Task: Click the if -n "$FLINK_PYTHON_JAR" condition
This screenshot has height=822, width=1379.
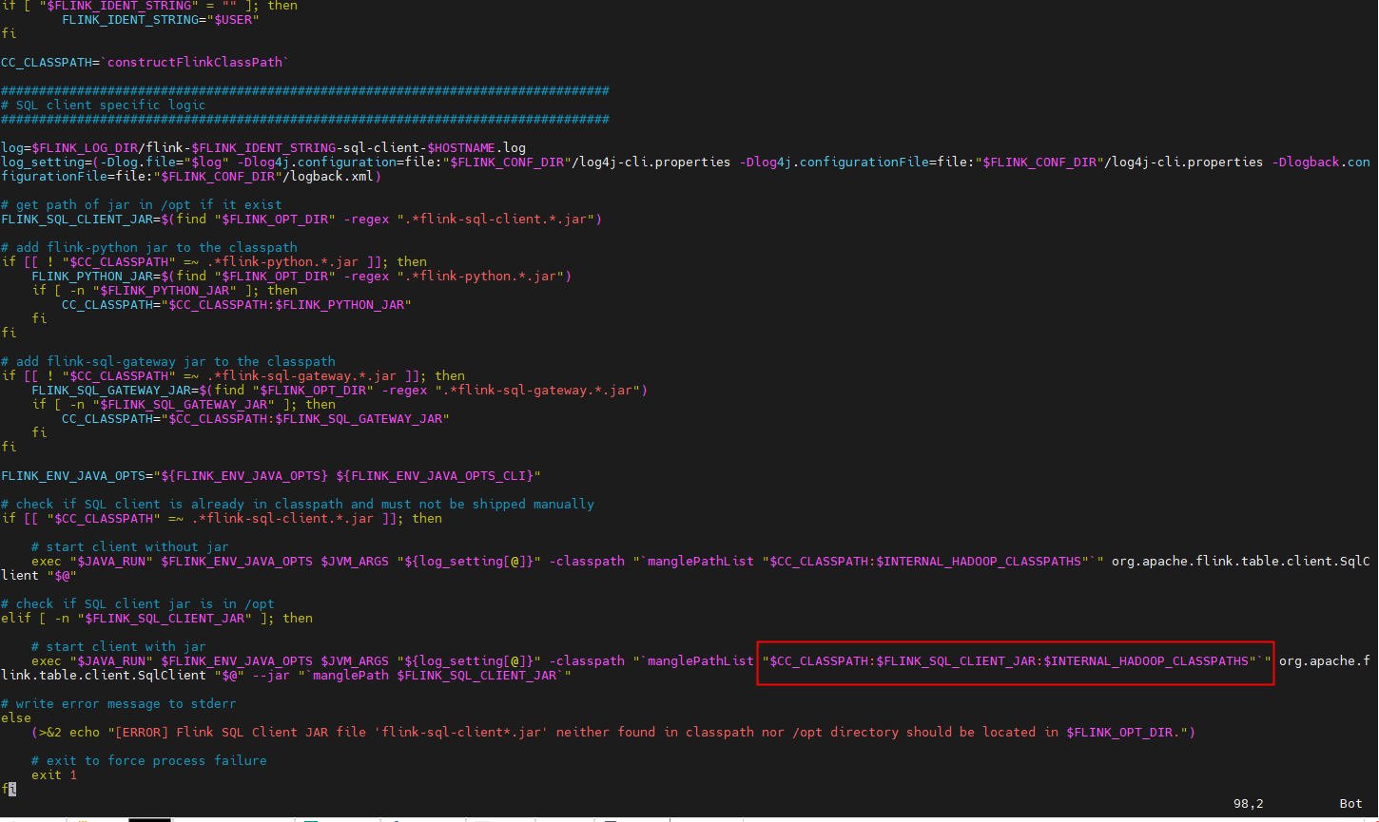Action: (164, 290)
